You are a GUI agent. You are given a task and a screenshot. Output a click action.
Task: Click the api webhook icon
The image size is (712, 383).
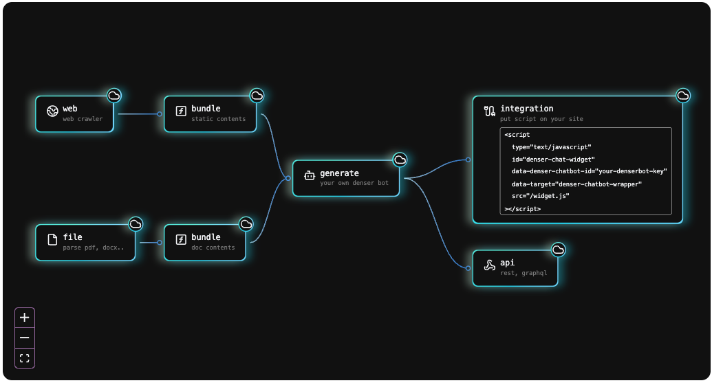[489, 266]
